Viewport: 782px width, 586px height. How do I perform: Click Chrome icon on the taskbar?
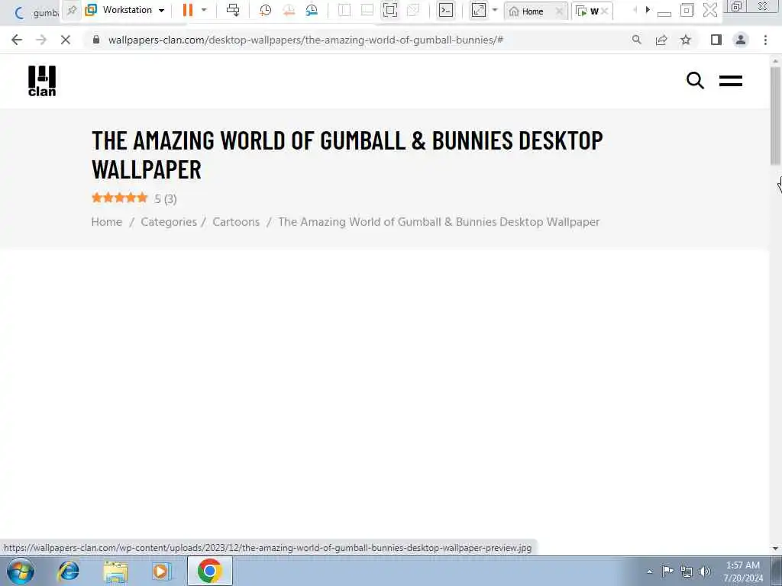pyautogui.click(x=209, y=571)
